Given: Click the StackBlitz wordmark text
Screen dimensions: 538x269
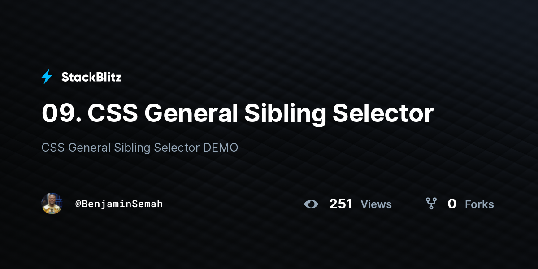Looking at the screenshot, I should [91, 77].
